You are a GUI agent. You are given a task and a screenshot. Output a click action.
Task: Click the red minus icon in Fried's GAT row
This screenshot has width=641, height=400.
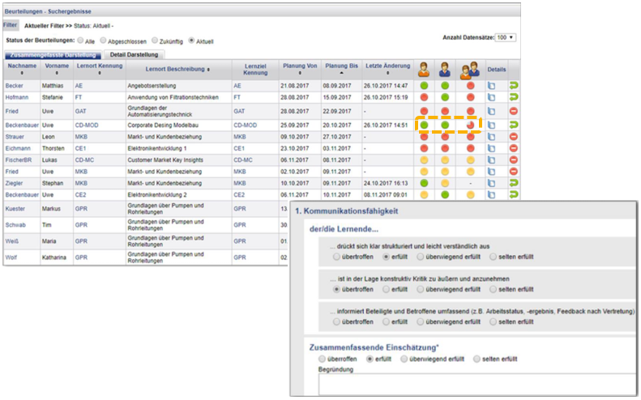(x=514, y=111)
